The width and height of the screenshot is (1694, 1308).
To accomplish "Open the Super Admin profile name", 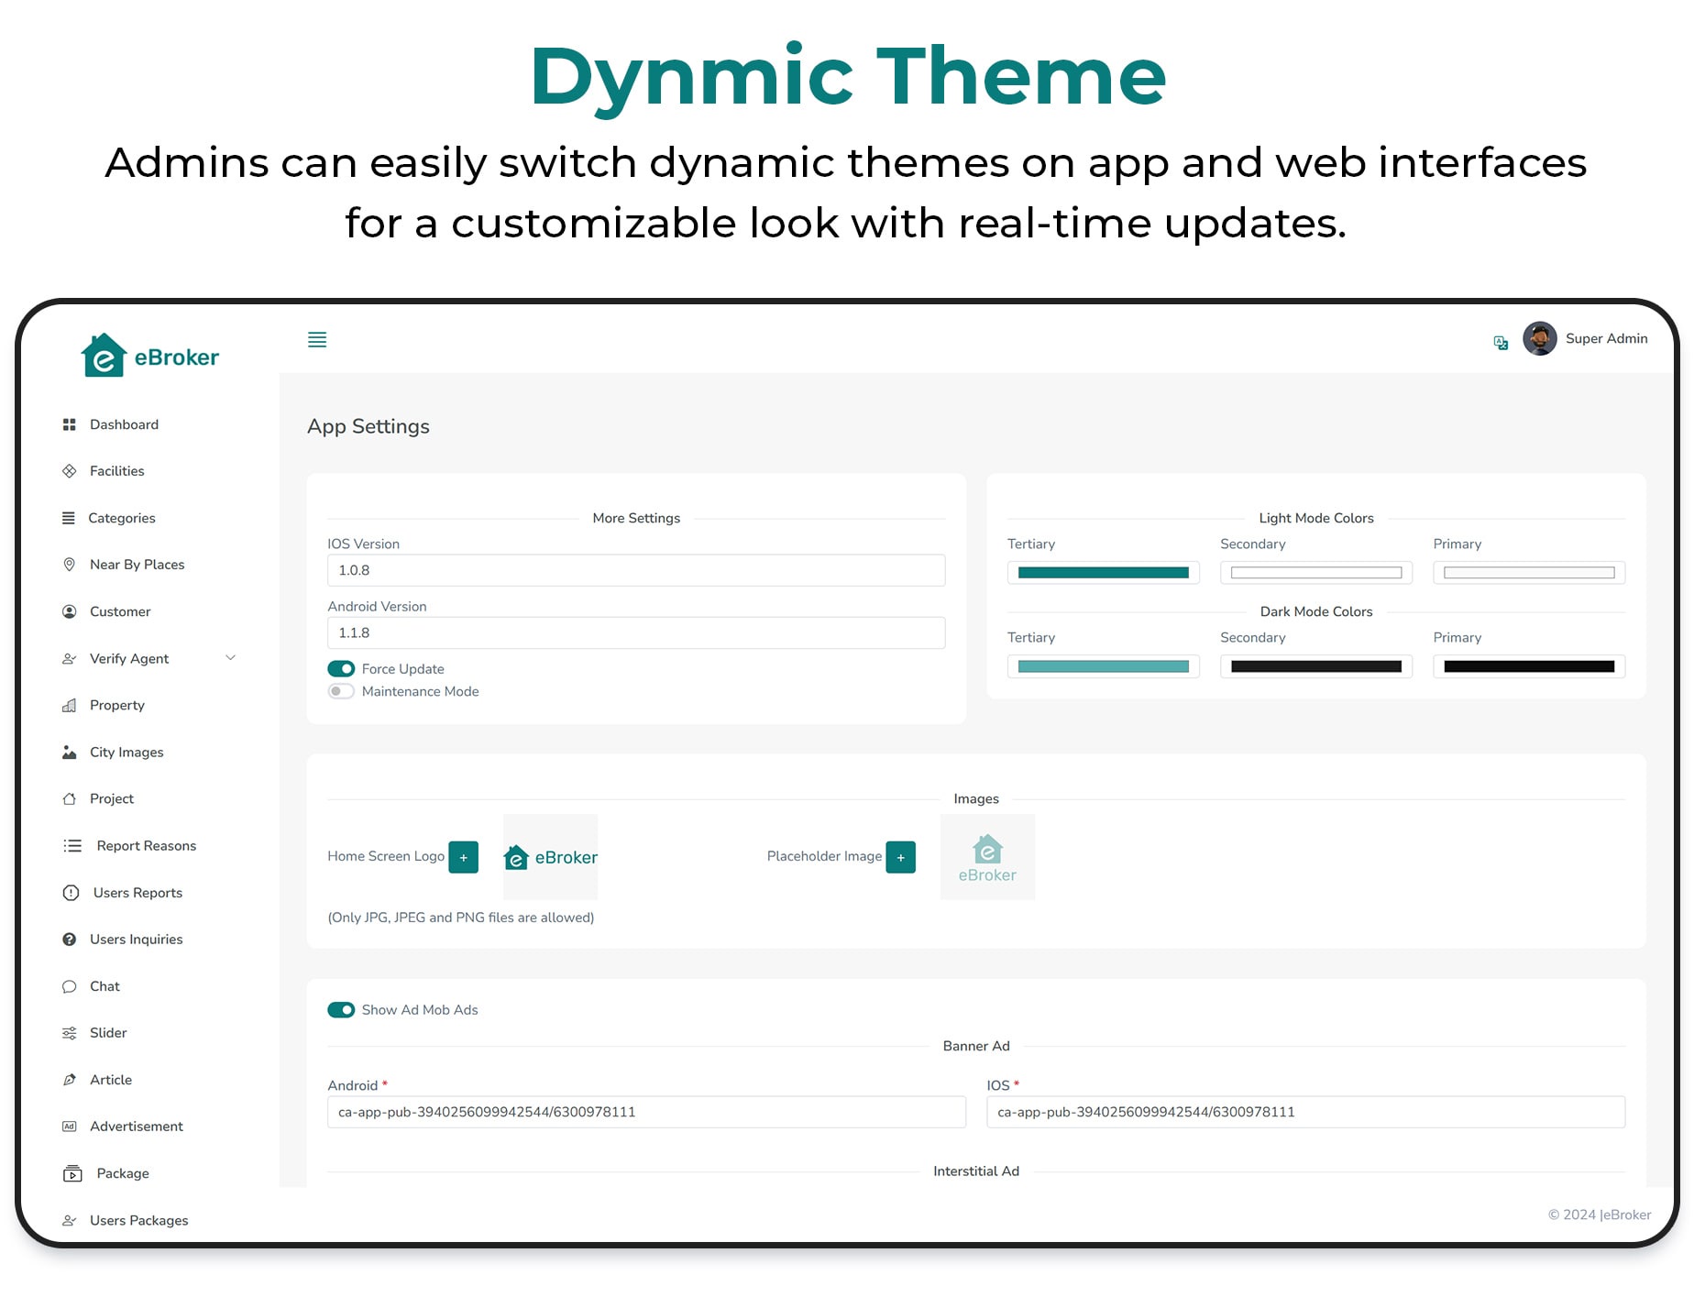I will tap(1606, 338).
